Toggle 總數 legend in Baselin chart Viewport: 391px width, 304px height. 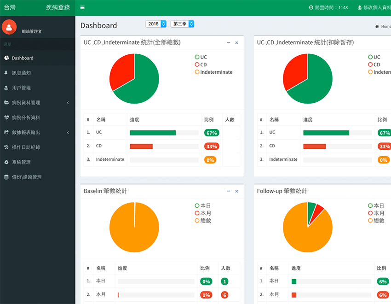click(x=203, y=221)
